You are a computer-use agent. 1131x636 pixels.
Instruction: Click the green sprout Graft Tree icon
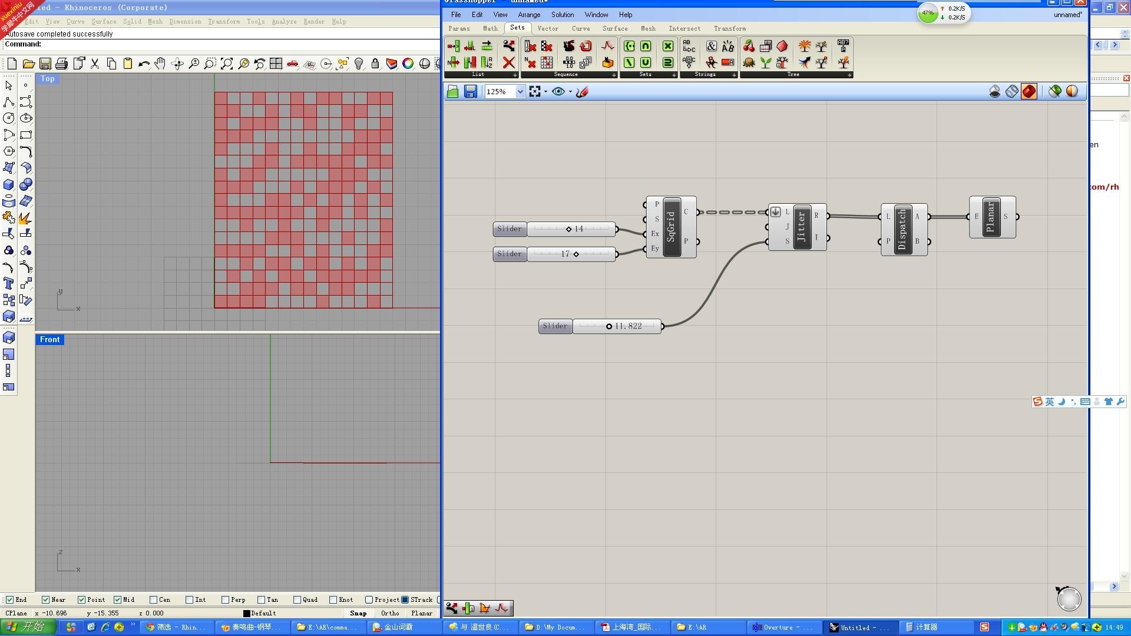click(765, 62)
